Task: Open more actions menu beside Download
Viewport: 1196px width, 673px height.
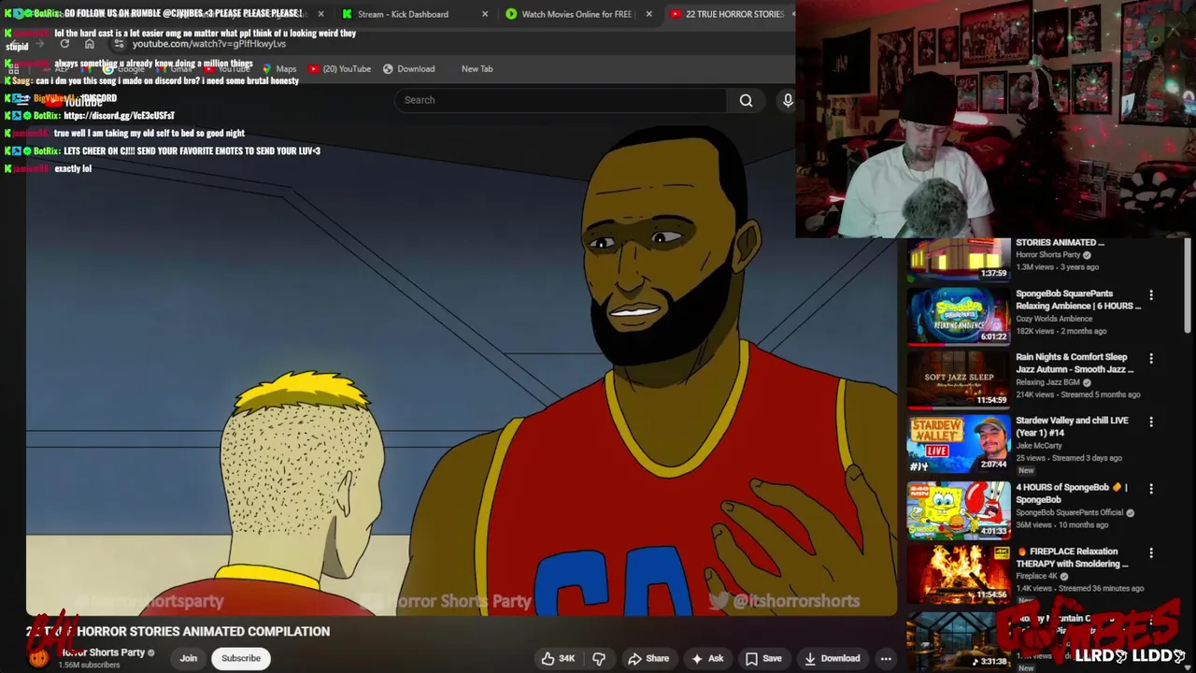Action: pyautogui.click(x=886, y=658)
